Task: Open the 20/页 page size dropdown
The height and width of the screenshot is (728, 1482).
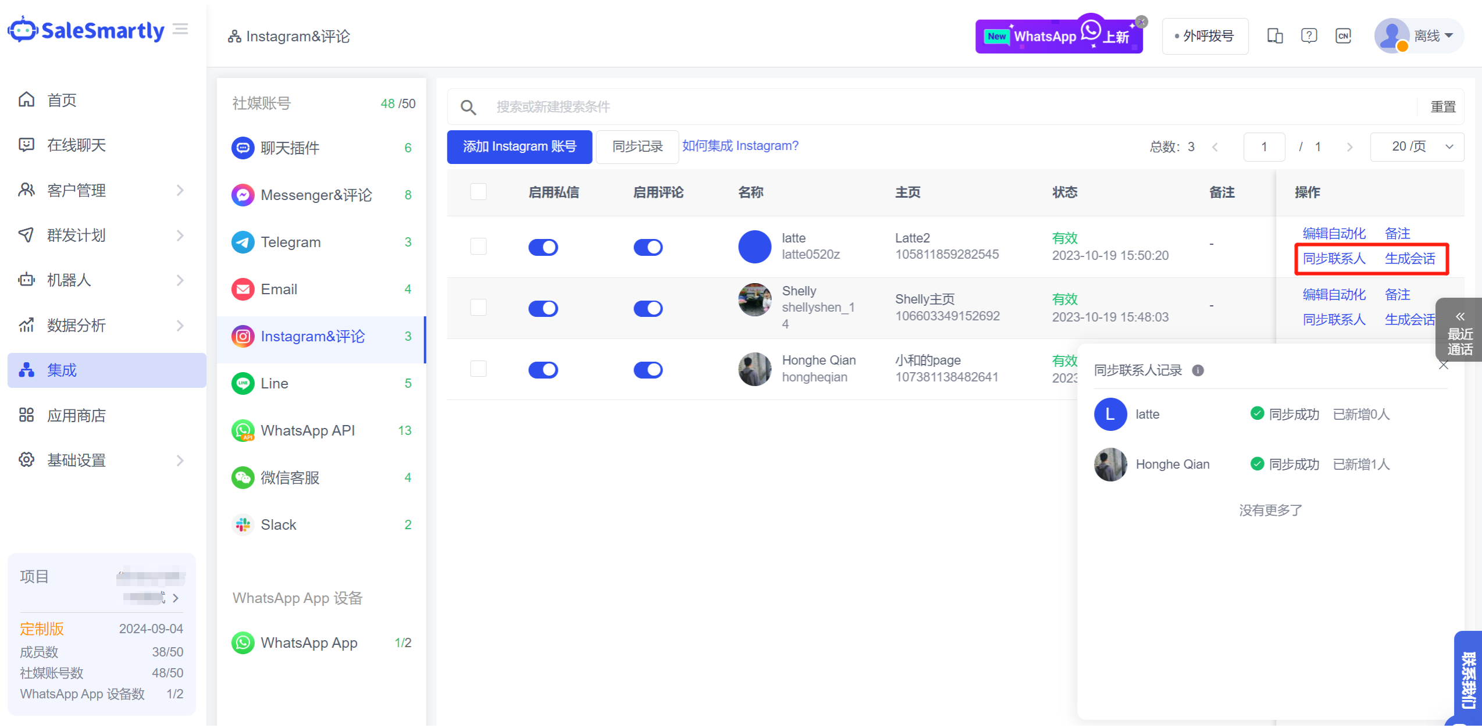Action: tap(1417, 147)
